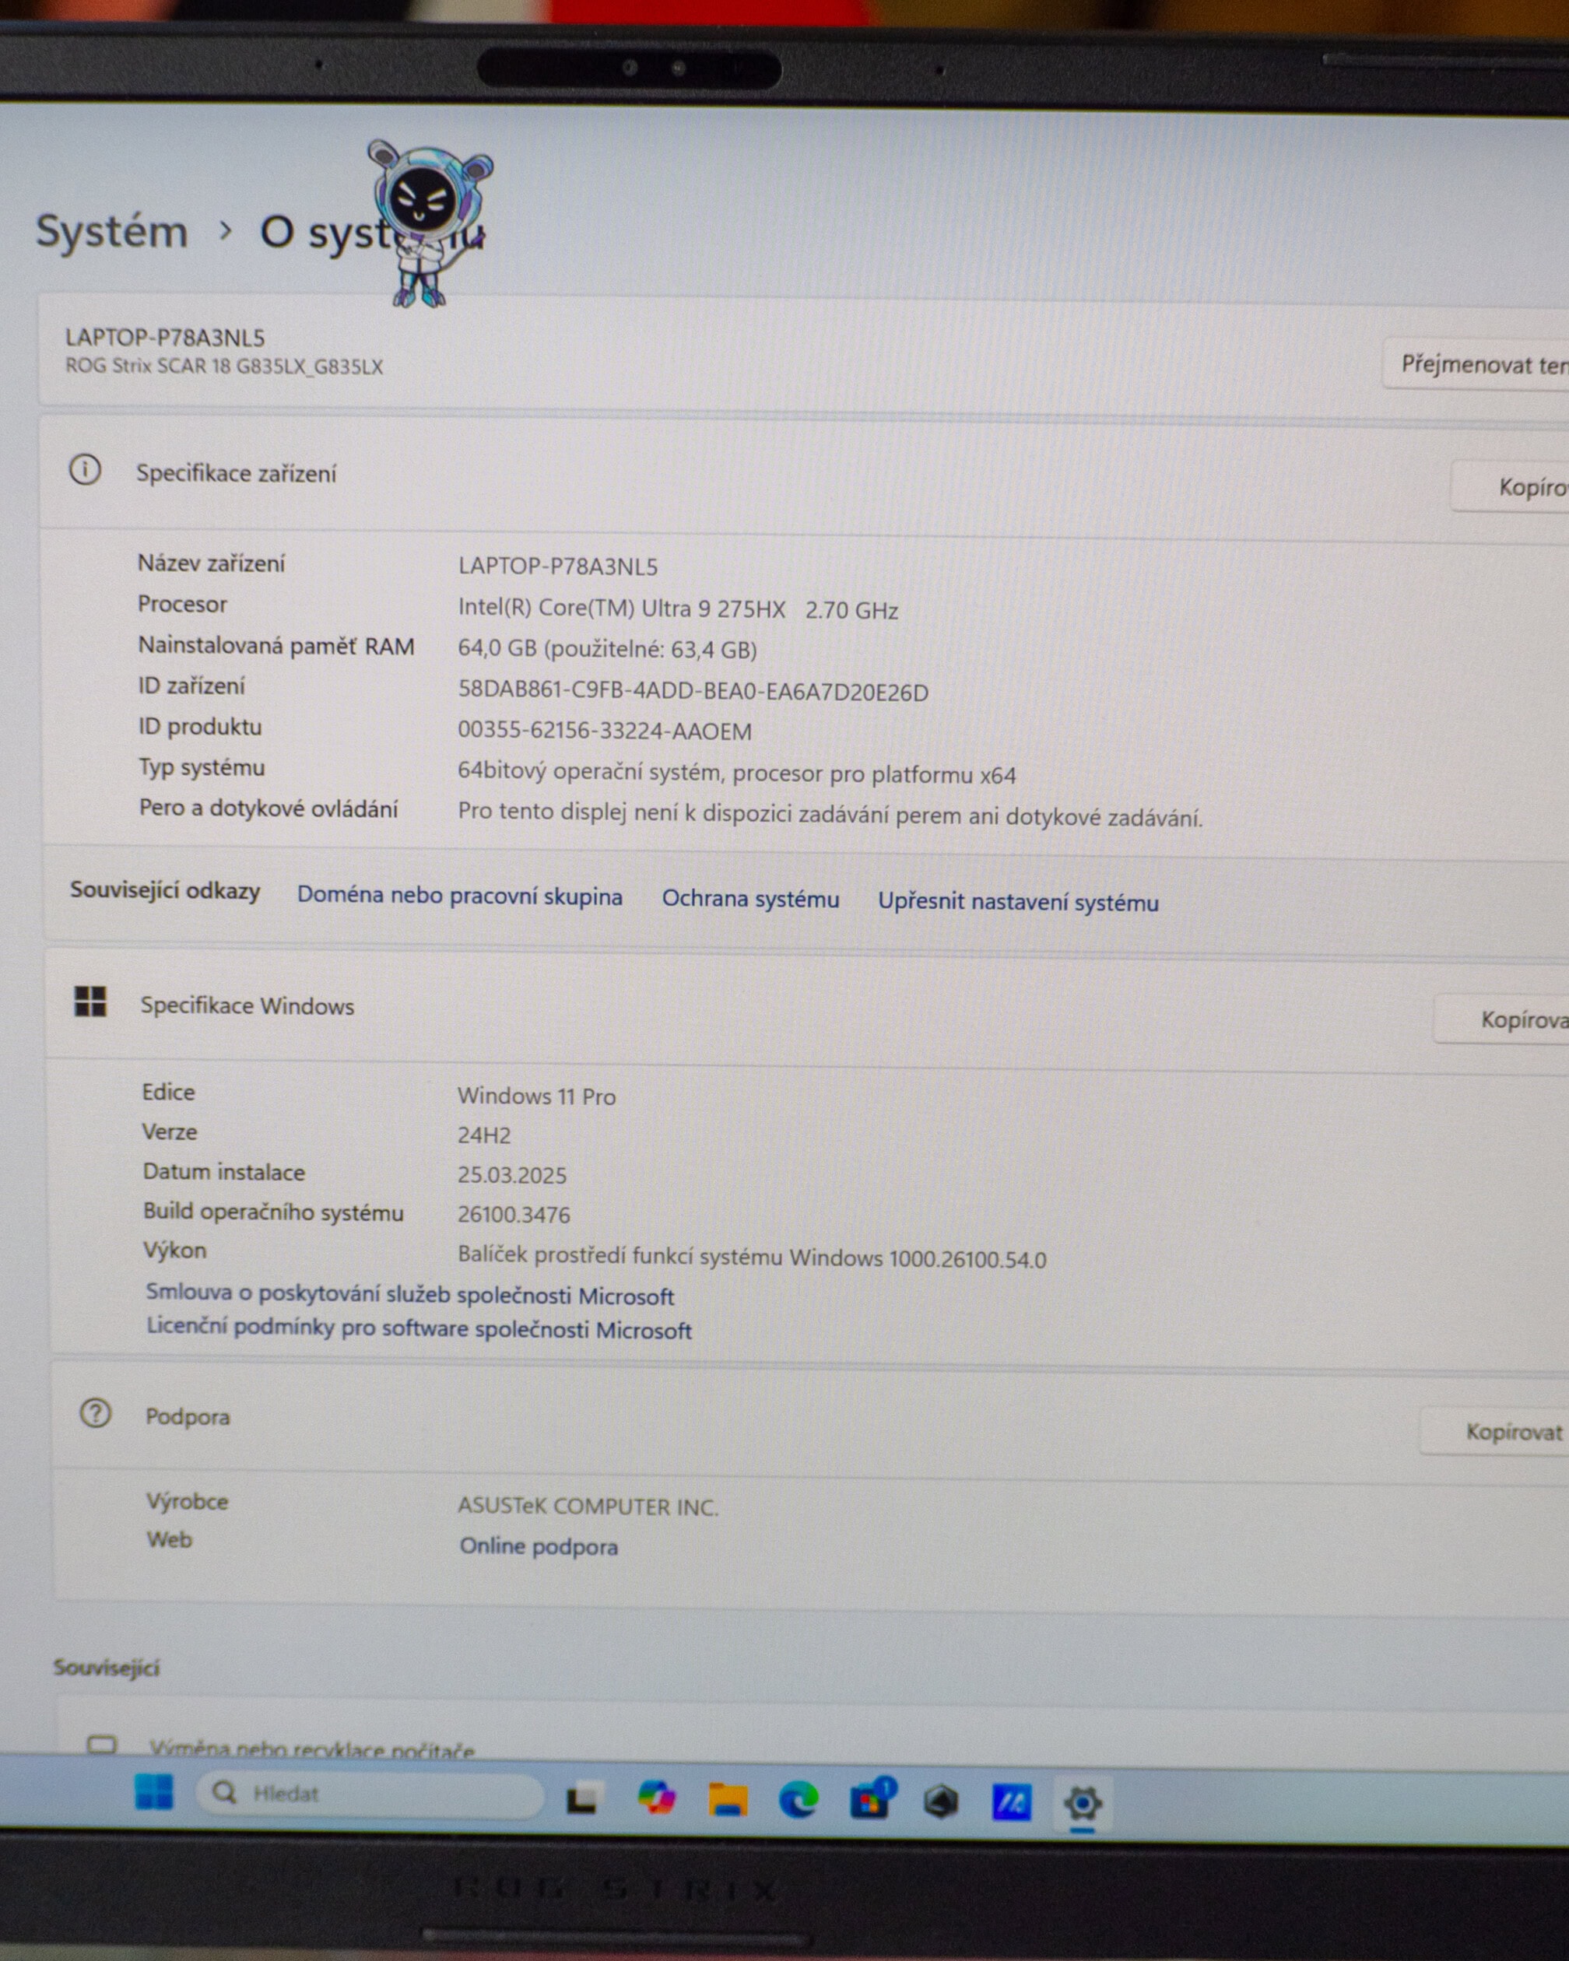Launch Copilot from the taskbar
This screenshot has width=1569, height=1961.
pos(656,1798)
